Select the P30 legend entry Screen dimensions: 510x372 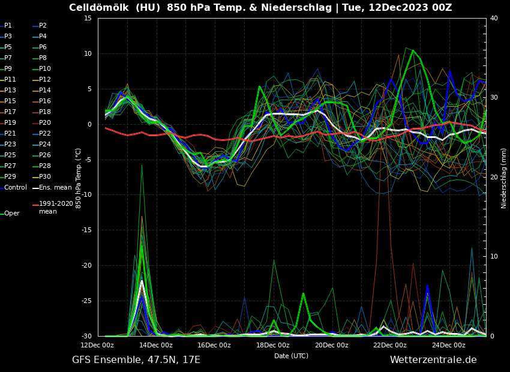pos(45,177)
